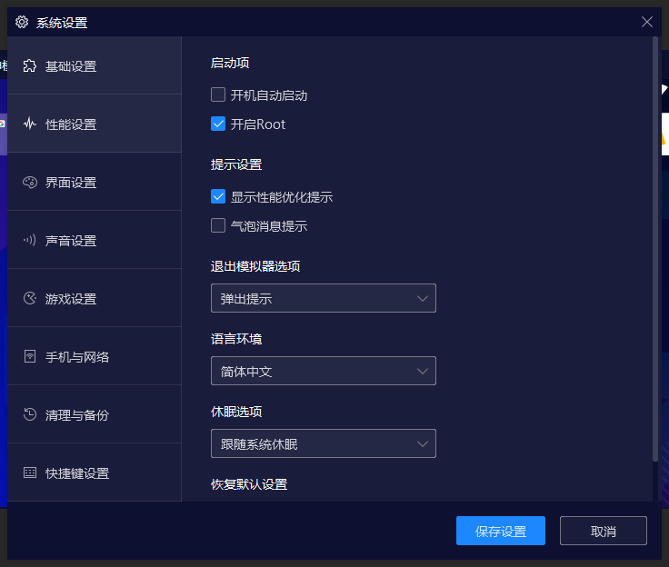Click the settings panel vertical scrollbar
669x567 pixels.
click(655, 245)
